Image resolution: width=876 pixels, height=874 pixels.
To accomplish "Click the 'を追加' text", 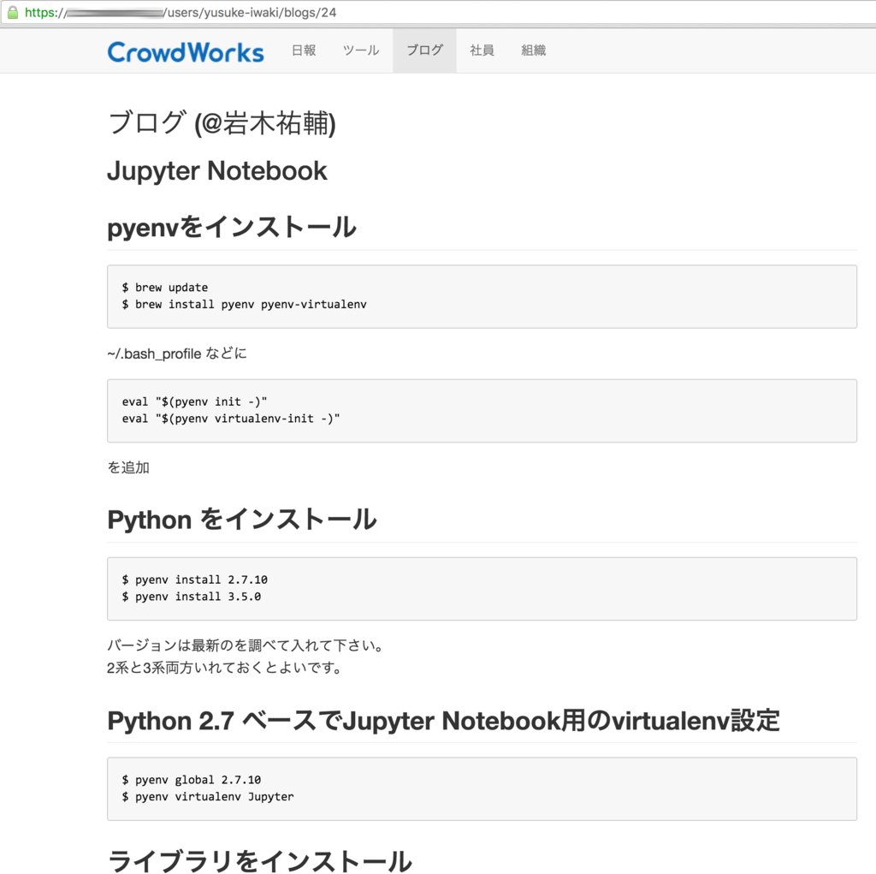I will [128, 467].
